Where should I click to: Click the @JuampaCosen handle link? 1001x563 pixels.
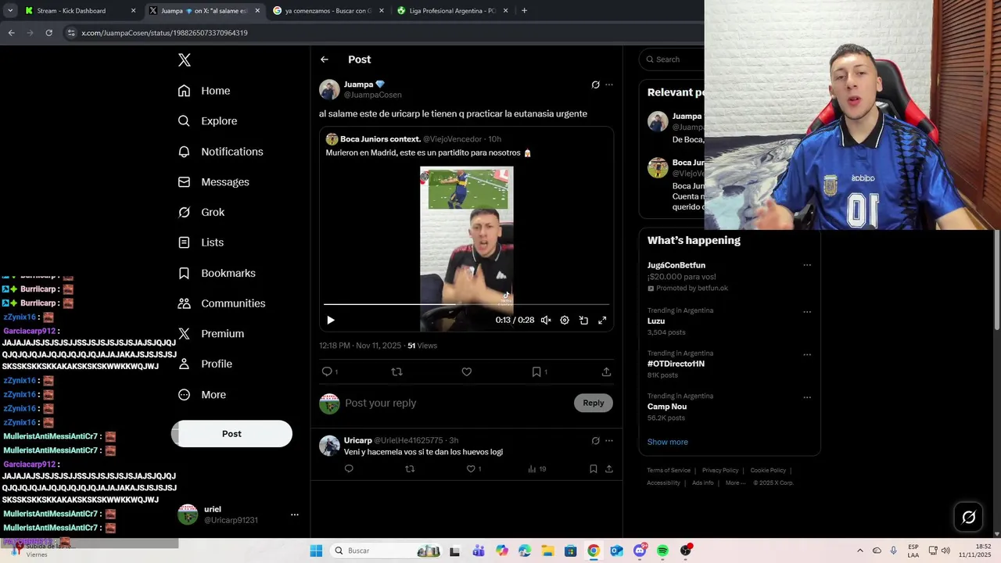[373, 95]
